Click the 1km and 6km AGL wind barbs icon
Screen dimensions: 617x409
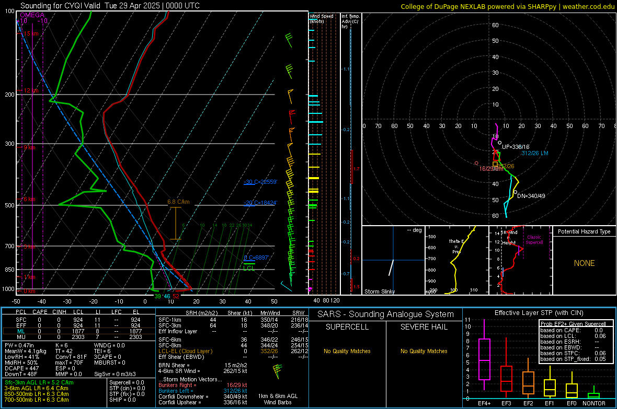[278, 371]
